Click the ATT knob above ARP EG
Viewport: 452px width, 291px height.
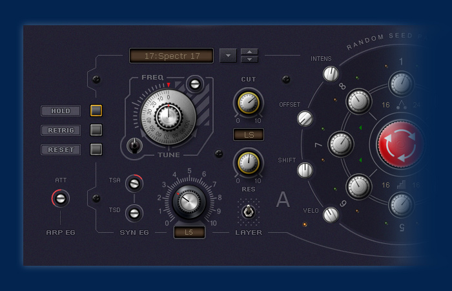(61, 199)
